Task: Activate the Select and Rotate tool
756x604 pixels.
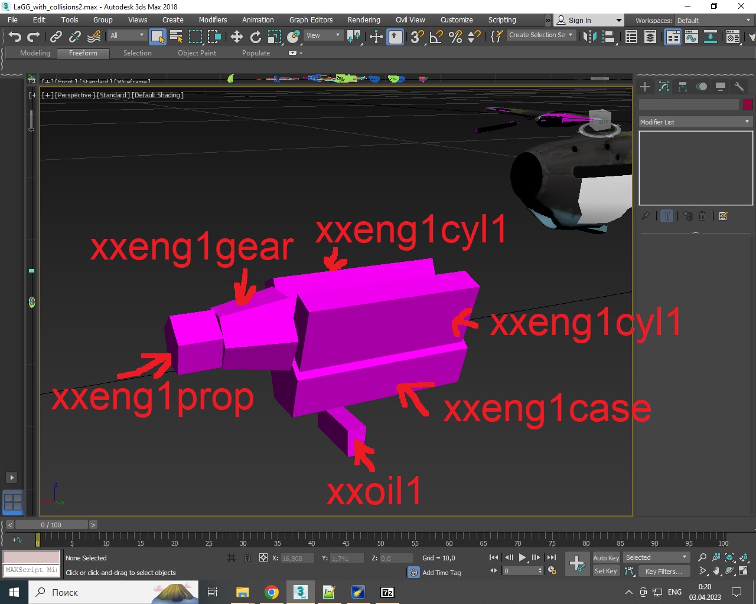Action: pyautogui.click(x=256, y=37)
